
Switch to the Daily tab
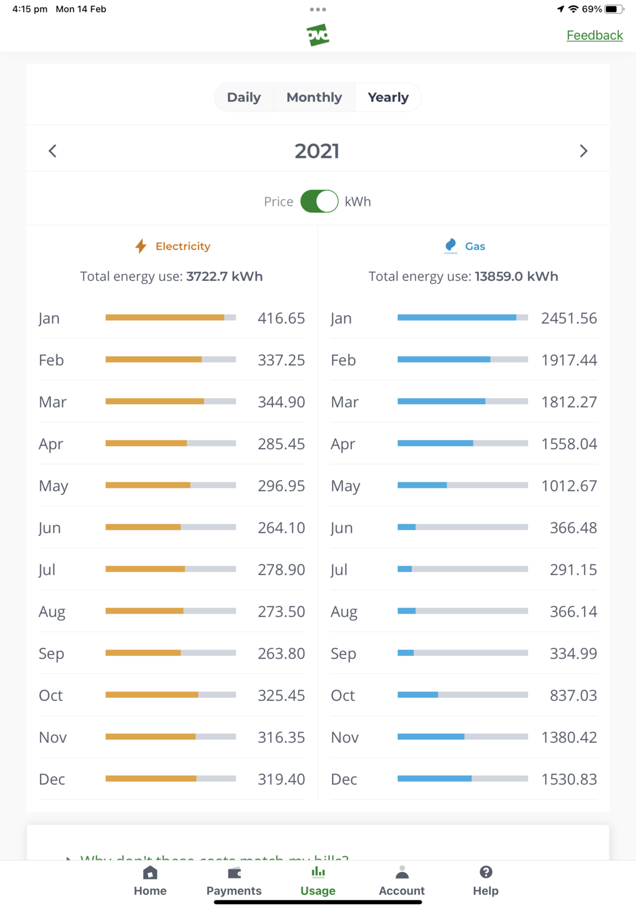243,97
